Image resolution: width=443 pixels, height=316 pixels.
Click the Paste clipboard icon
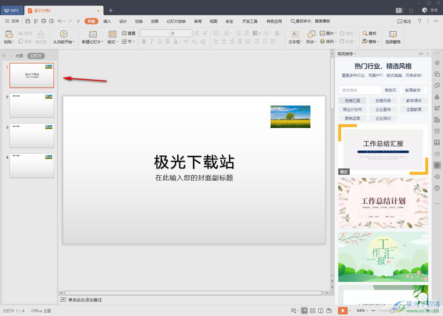9,34
